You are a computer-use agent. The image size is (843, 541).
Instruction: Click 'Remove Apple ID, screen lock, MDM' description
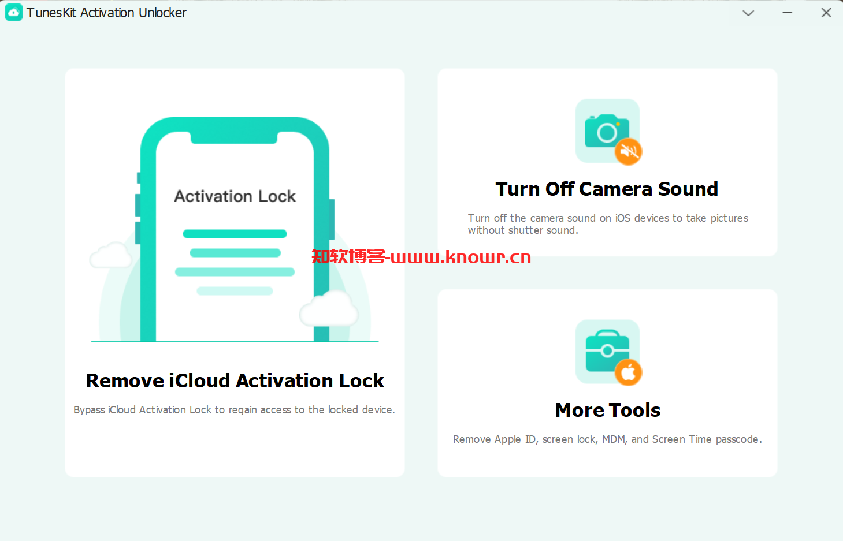[x=607, y=439]
